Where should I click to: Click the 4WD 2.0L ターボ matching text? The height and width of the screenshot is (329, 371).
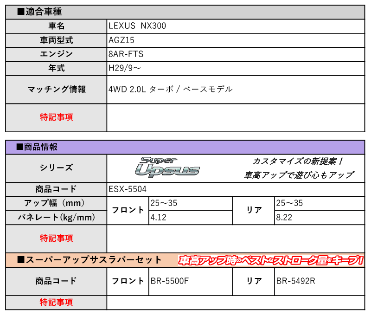click(x=170, y=89)
